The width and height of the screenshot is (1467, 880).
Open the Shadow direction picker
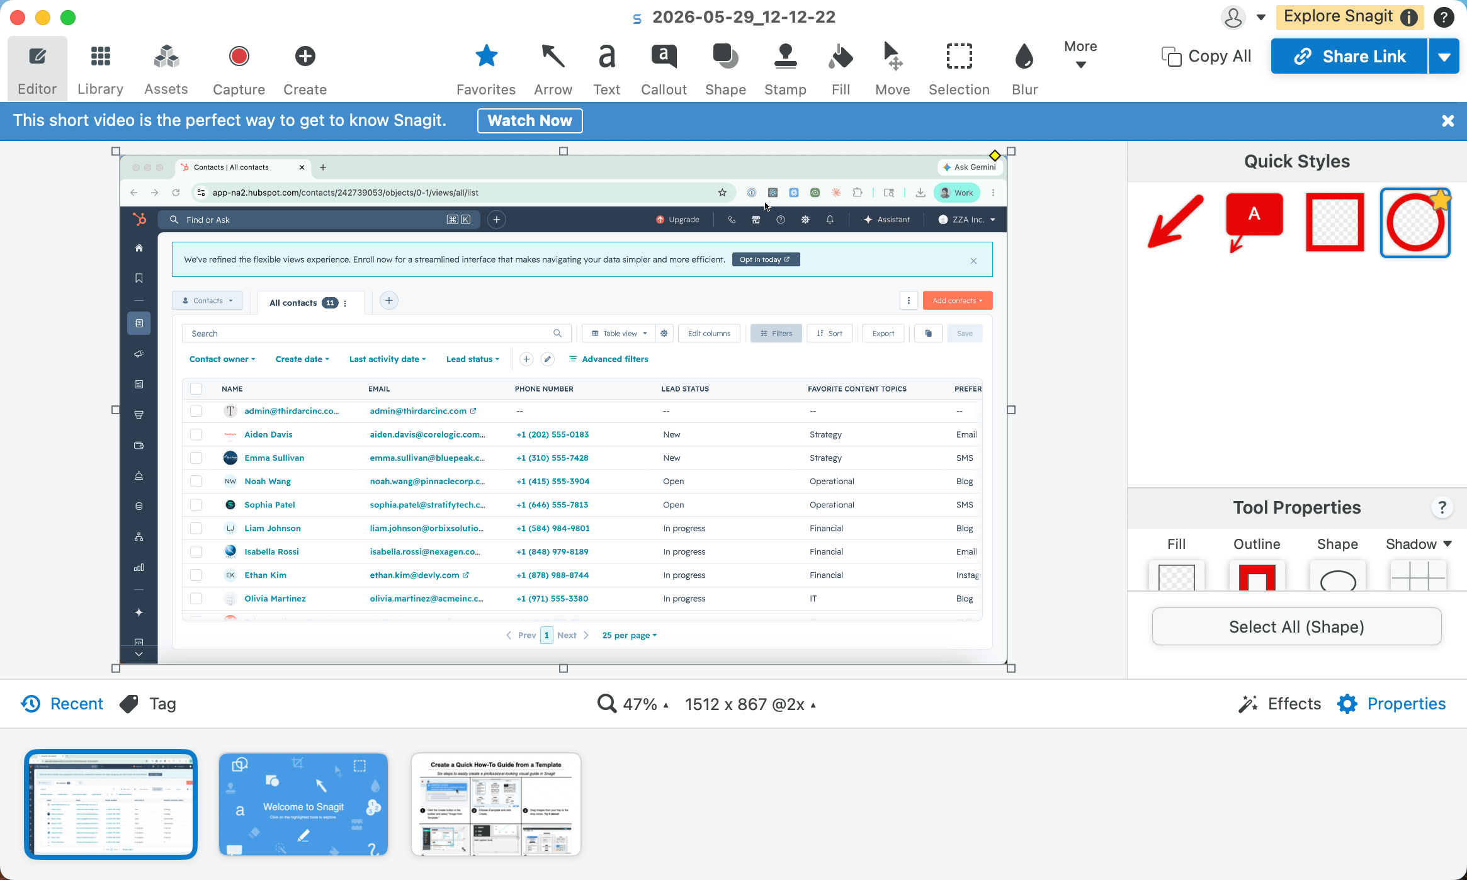(x=1418, y=575)
